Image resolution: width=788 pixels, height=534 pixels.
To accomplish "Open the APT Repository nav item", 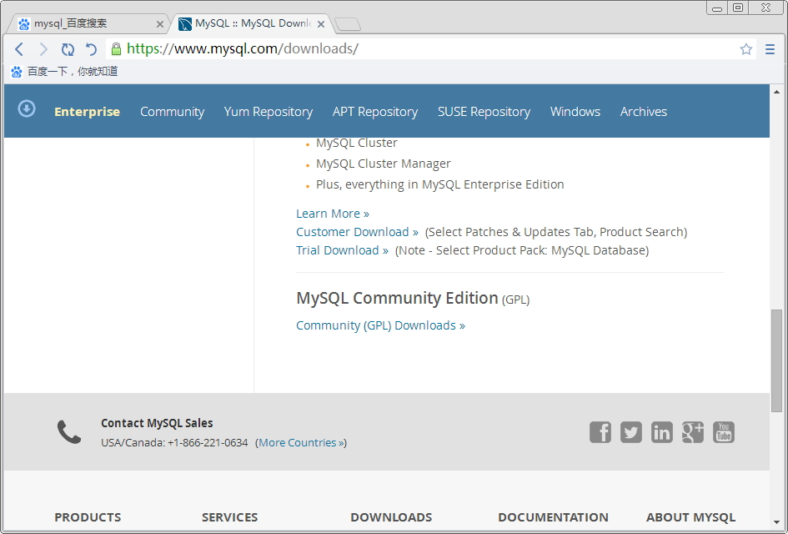I will [375, 112].
